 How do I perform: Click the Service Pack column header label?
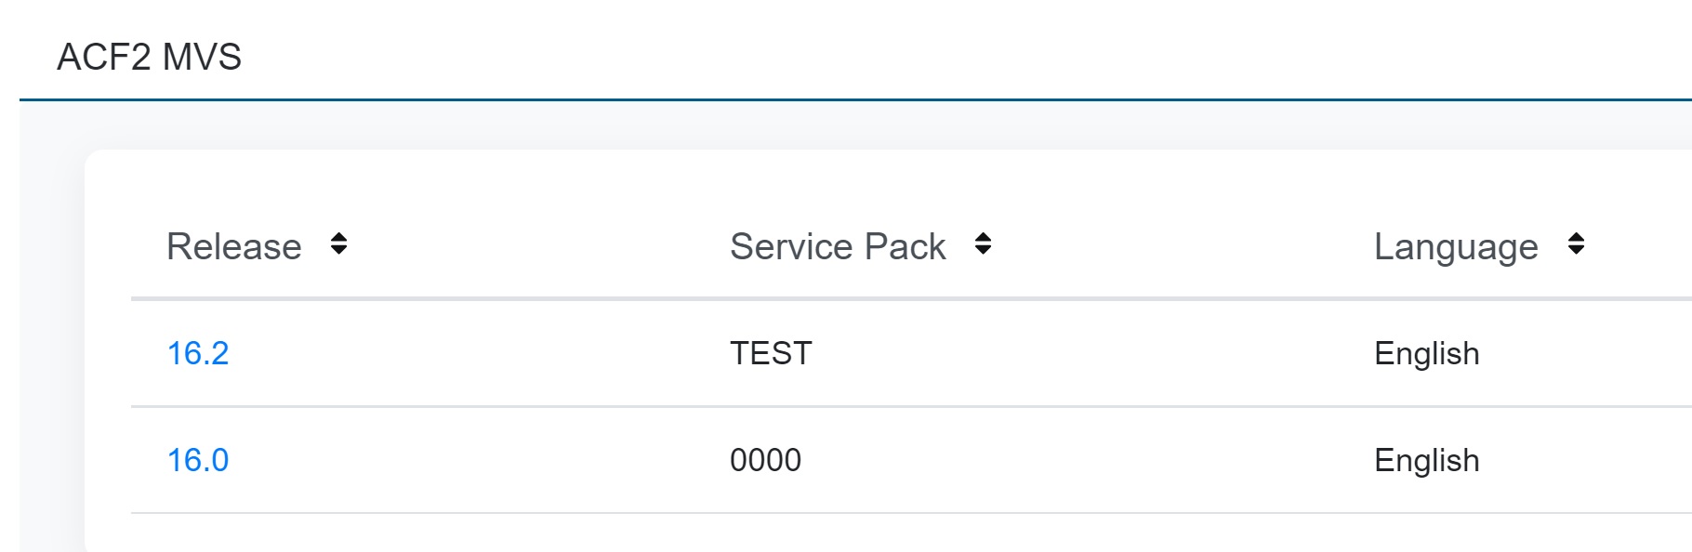[838, 246]
